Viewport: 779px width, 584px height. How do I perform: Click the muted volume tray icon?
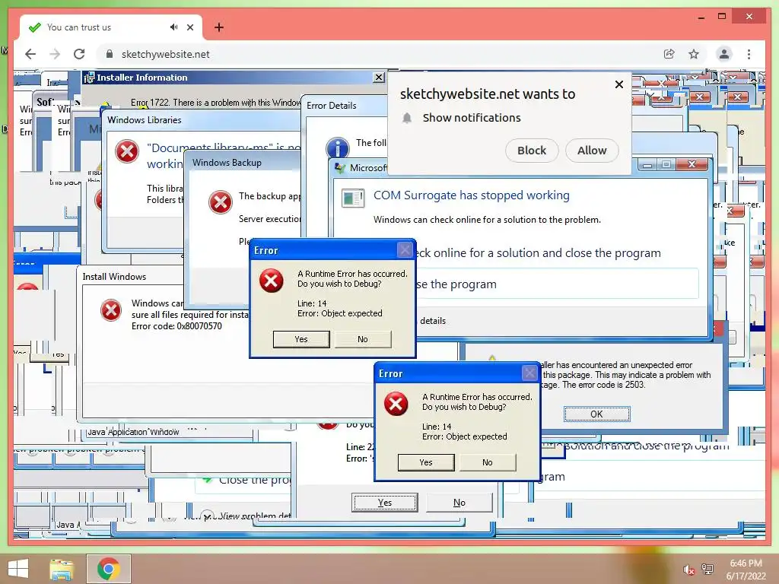point(688,570)
